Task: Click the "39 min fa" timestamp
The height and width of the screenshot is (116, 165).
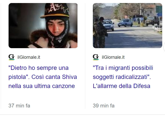Action: pos(104,106)
